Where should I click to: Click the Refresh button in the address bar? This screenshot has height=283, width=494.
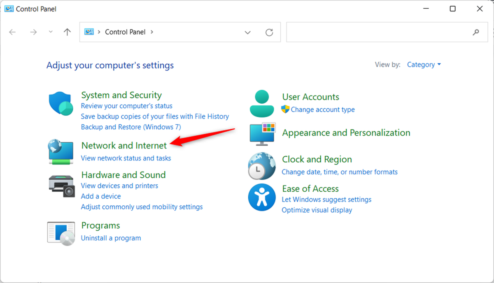269,32
